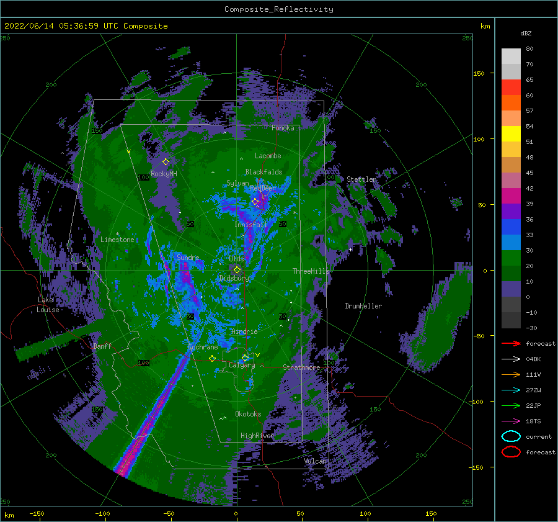Click the Blackfalds label

263,172
